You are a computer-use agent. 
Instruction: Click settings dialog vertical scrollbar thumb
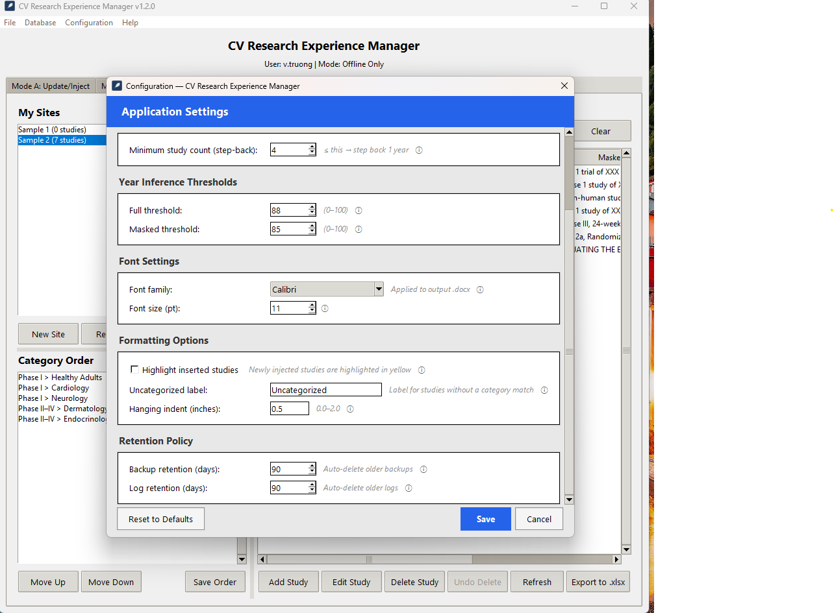tap(570, 352)
